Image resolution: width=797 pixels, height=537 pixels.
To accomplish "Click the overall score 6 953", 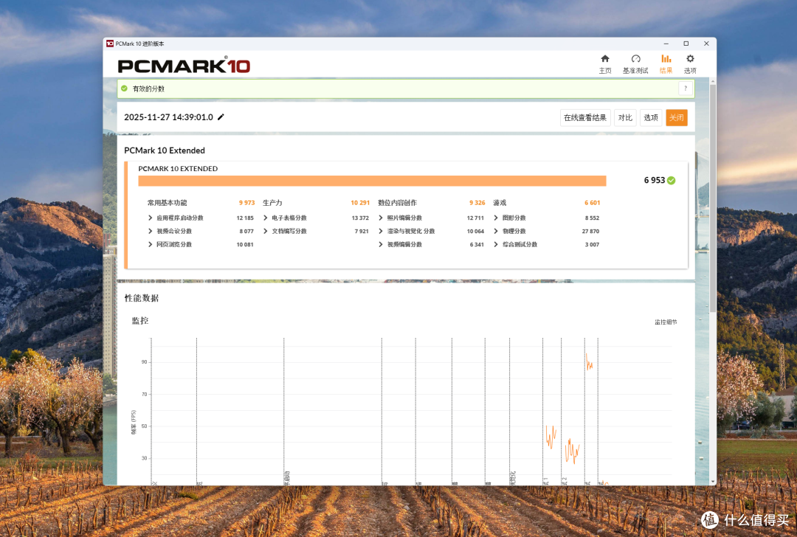I will (654, 181).
